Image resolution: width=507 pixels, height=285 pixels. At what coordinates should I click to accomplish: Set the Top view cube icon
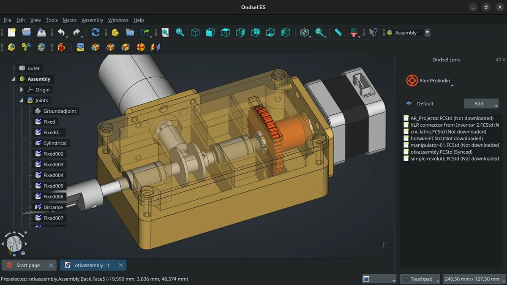pyautogui.click(x=225, y=33)
